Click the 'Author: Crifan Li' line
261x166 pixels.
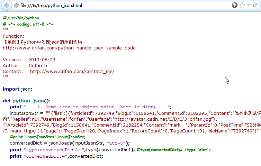[x=25, y=65]
